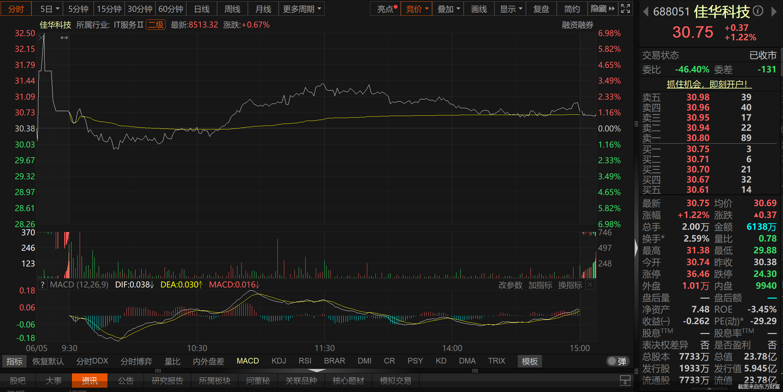Image resolution: width=783 pixels, height=392 pixels.
Task: Switch to 月线 monthly chart
Action: point(263,9)
